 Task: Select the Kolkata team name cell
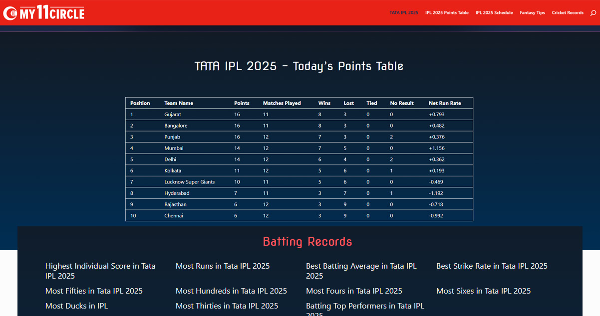click(x=173, y=170)
